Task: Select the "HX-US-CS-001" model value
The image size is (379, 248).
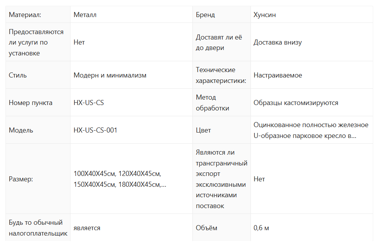Action: click(x=95, y=130)
